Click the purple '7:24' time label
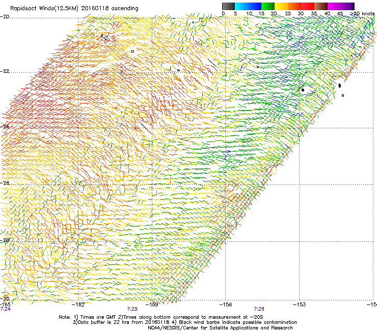This screenshot has width=377, height=331. coord(6,309)
